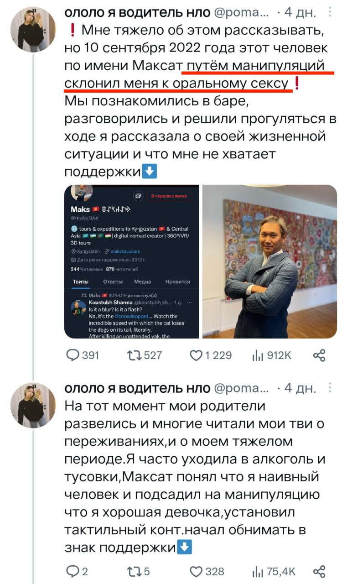Image resolution: width=347 pixels, height=584 pixels.
Task: Open the three-dot menu on the first tweet
Action: 331,12
